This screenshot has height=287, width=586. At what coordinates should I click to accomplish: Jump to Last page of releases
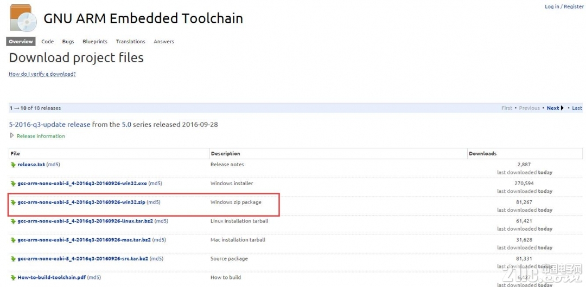(x=577, y=108)
